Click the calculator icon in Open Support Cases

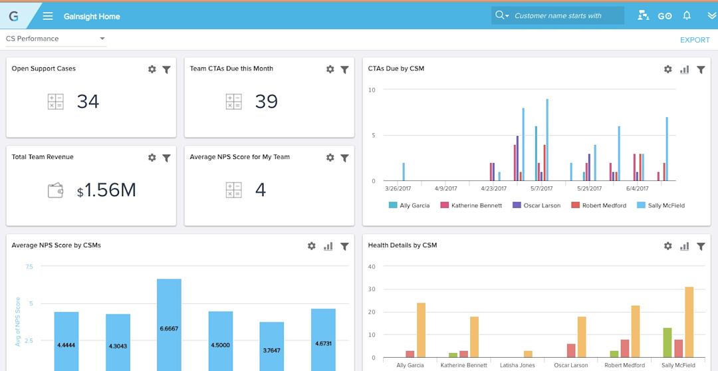pyautogui.click(x=56, y=102)
